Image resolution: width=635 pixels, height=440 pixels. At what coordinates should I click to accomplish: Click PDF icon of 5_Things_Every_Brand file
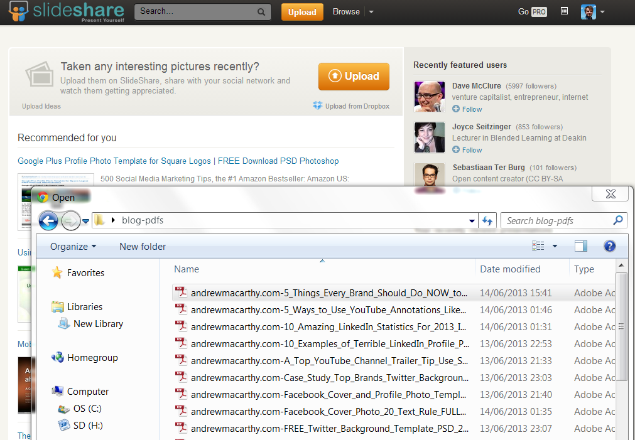181,292
